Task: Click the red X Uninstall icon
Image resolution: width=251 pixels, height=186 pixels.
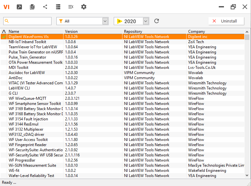Action: click(214, 21)
